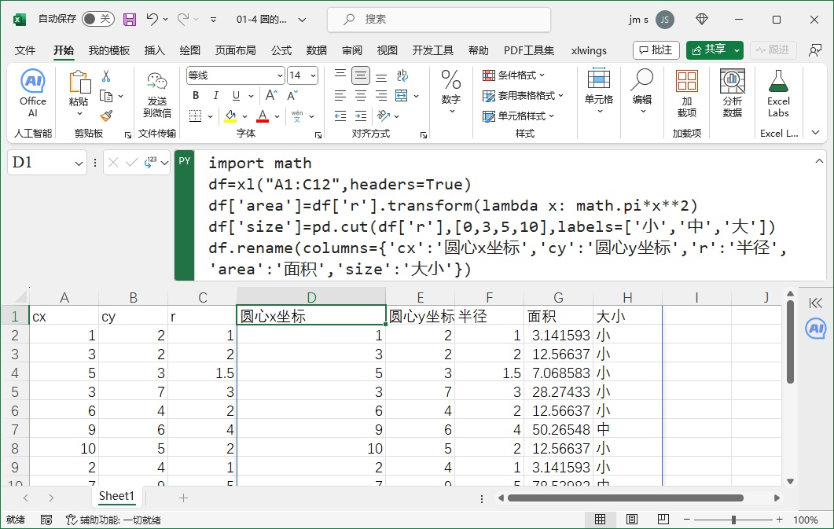Adjust the zoom slider handle
Screen dimensions: 834x529
coord(733,520)
